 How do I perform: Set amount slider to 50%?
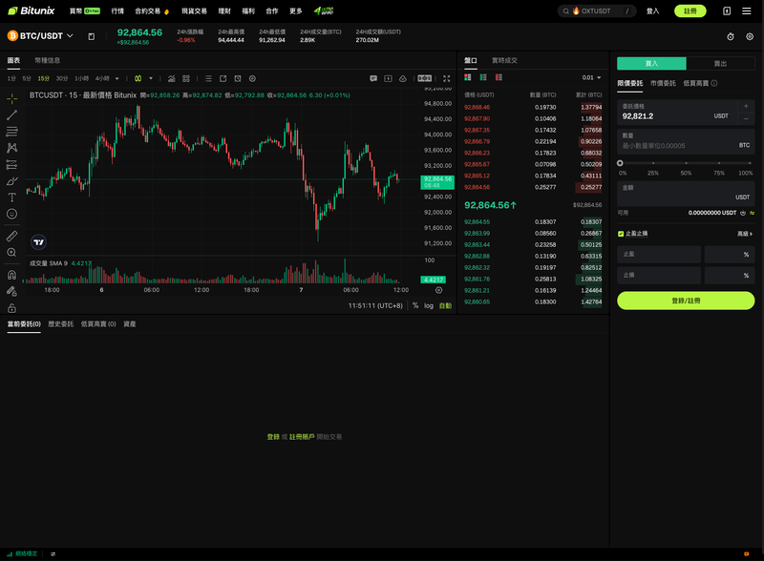(686, 163)
